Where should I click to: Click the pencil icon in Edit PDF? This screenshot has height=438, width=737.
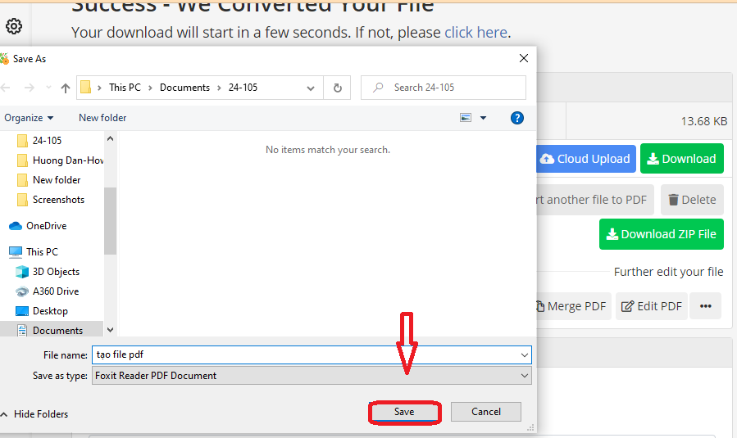(627, 306)
